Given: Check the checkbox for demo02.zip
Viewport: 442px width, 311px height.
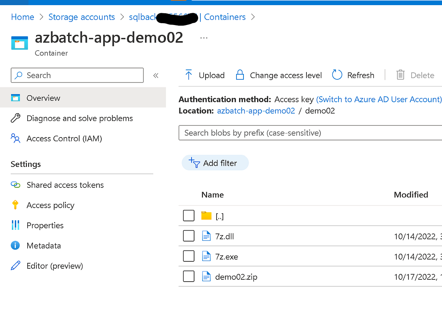Looking at the screenshot, I should click(x=189, y=276).
